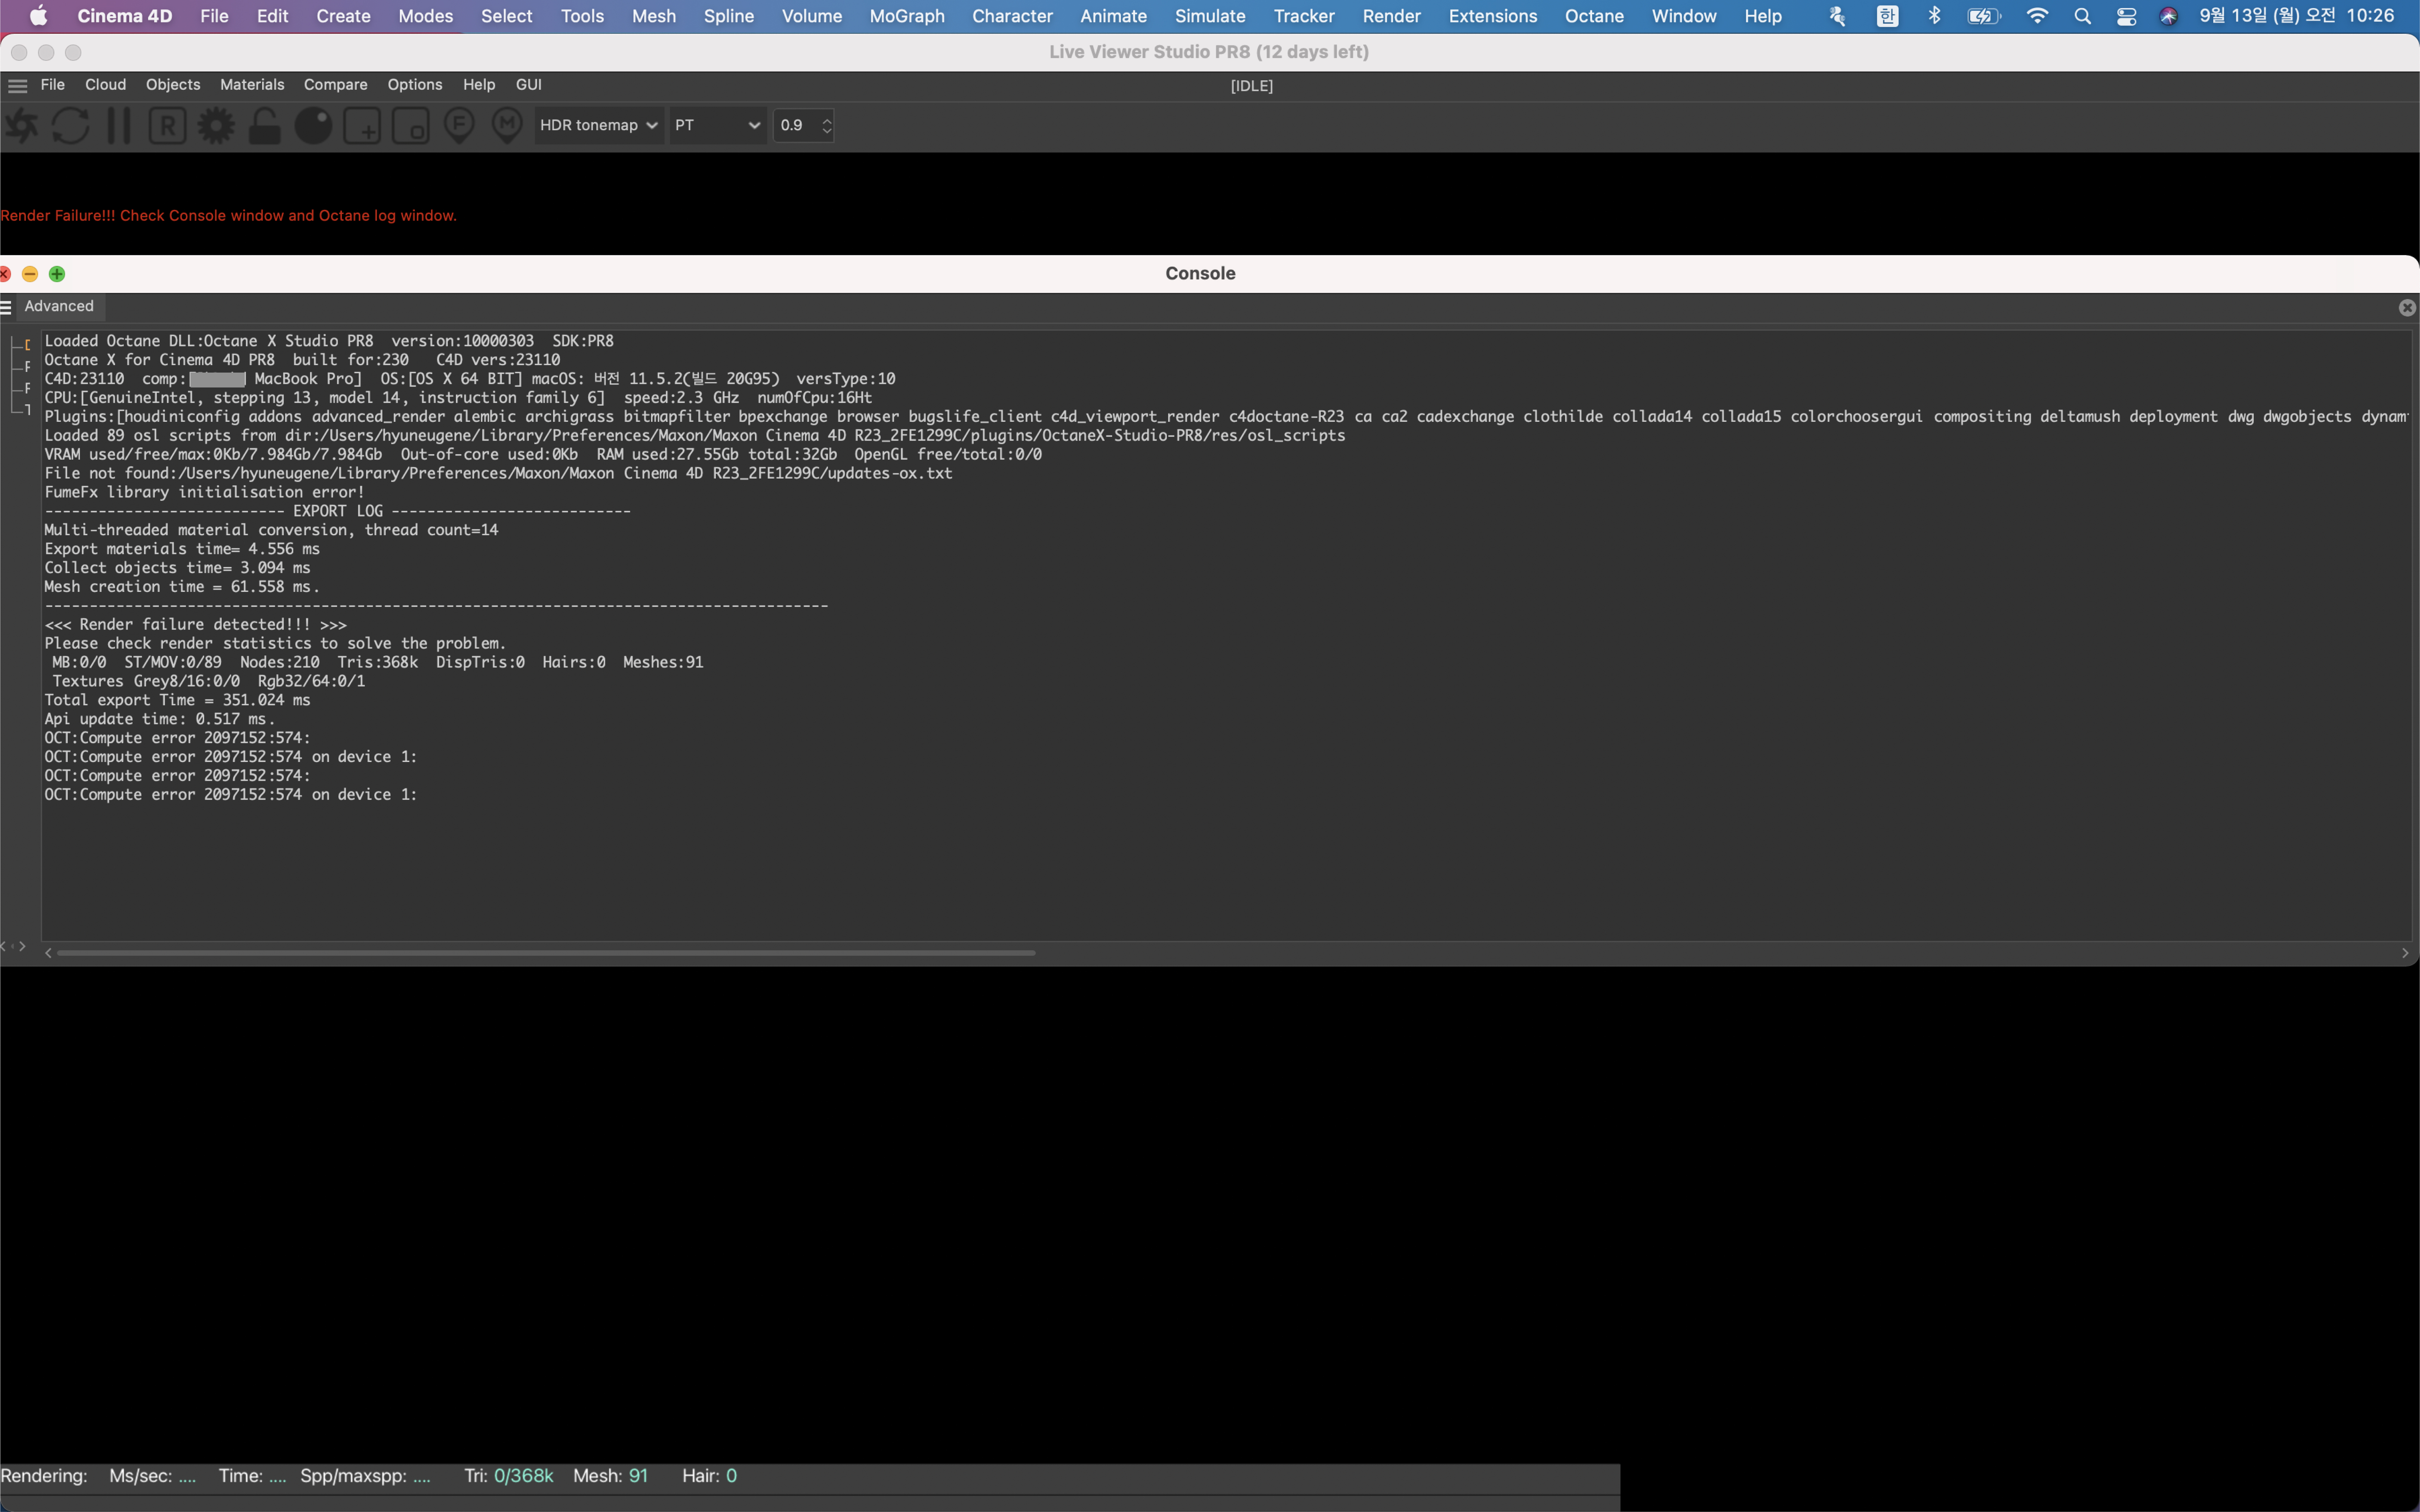Click the 'Hair: 0' status bar entry
Image resolution: width=2420 pixels, height=1512 pixels.
coord(710,1476)
